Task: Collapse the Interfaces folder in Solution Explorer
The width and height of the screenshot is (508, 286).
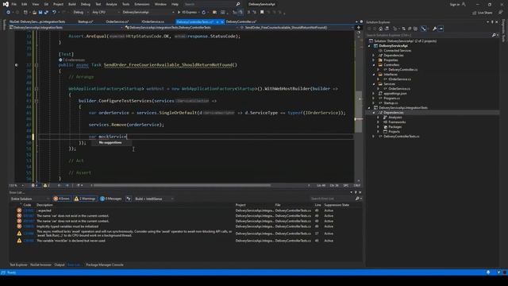Action: [x=374, y=74]
